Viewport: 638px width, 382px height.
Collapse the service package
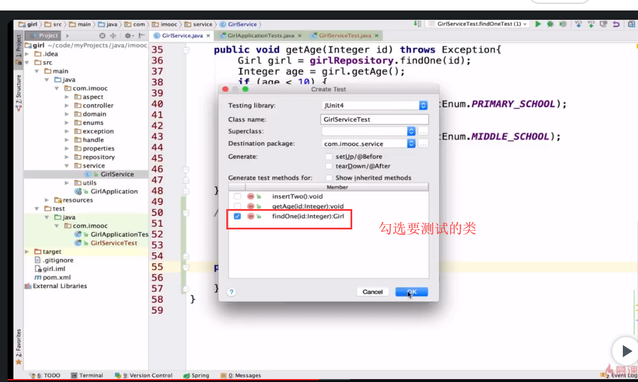[66, 166]
